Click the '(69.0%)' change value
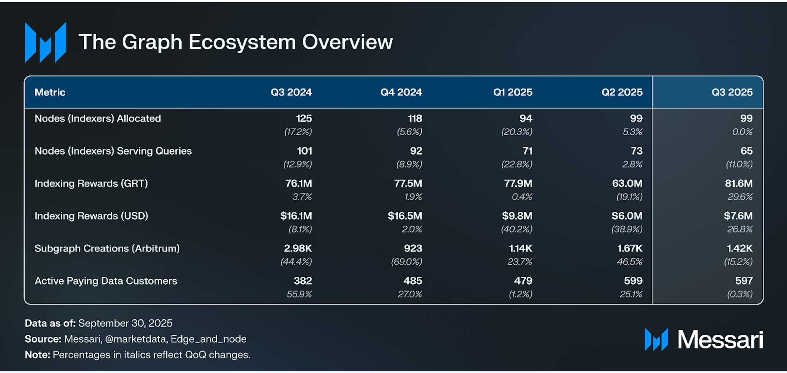 coord(406,262)
